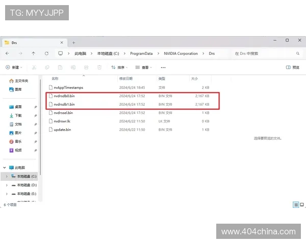Open the 查看 view dropdown
Image resolution: width=306 pixels, height=244 pixels.
click(x=143, y=67)
